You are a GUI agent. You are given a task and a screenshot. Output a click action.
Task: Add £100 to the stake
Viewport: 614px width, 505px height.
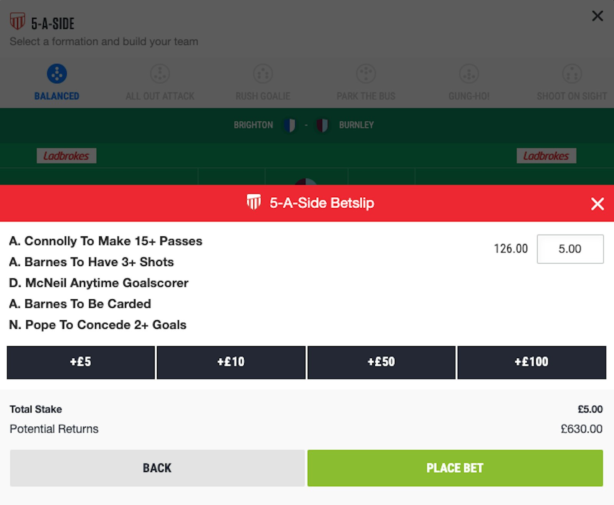pyautogui.click(x=531, y=362)
